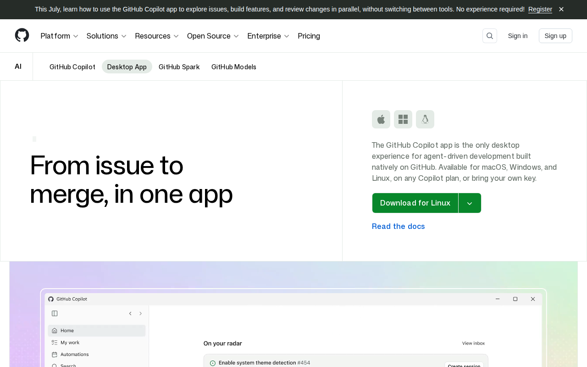This screenshot has height=367, width=587.
Task: Expand the Open Source menu
Action: 213,36
